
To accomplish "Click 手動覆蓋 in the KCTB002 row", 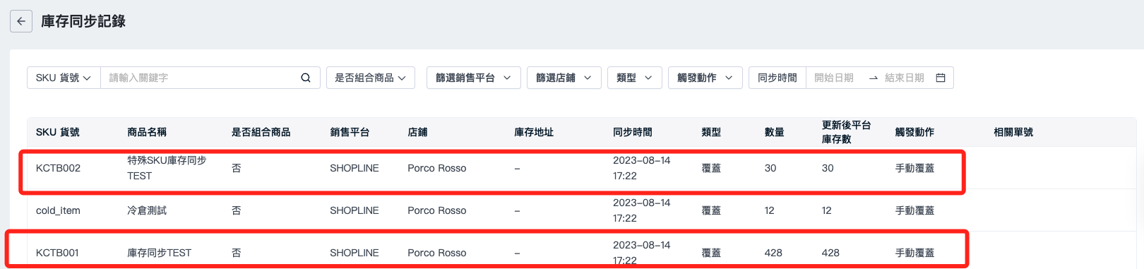I will coord(914,168).
